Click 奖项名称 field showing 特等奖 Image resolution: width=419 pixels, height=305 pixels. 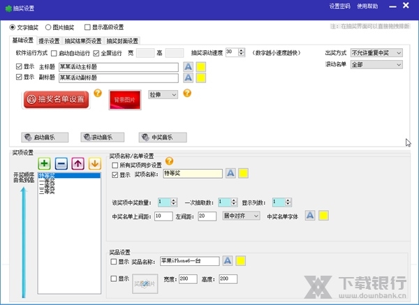tap(193, 174)
